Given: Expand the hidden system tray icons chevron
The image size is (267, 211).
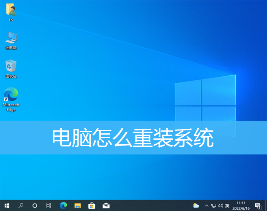Looking at the screenshot, I should click(x=207, y=206).
